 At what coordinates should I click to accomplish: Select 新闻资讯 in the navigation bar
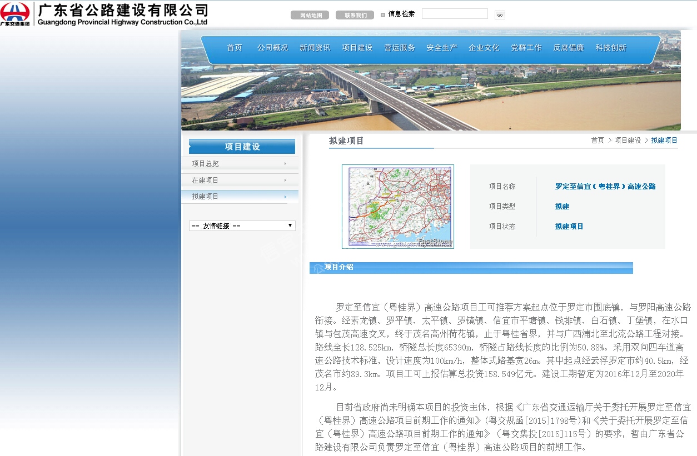click(x=315, y=48)
